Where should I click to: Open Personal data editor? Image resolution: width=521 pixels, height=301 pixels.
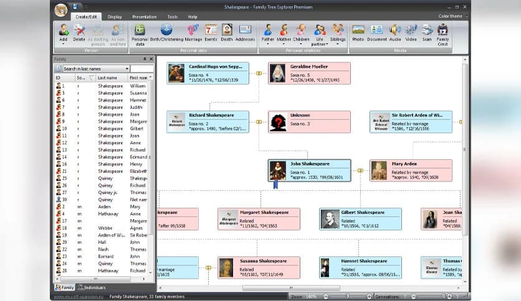coord(140,30)
